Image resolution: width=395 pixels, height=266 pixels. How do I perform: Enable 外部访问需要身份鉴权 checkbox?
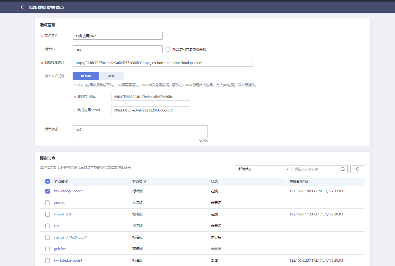pyautogui.click(x=168, y=49)
